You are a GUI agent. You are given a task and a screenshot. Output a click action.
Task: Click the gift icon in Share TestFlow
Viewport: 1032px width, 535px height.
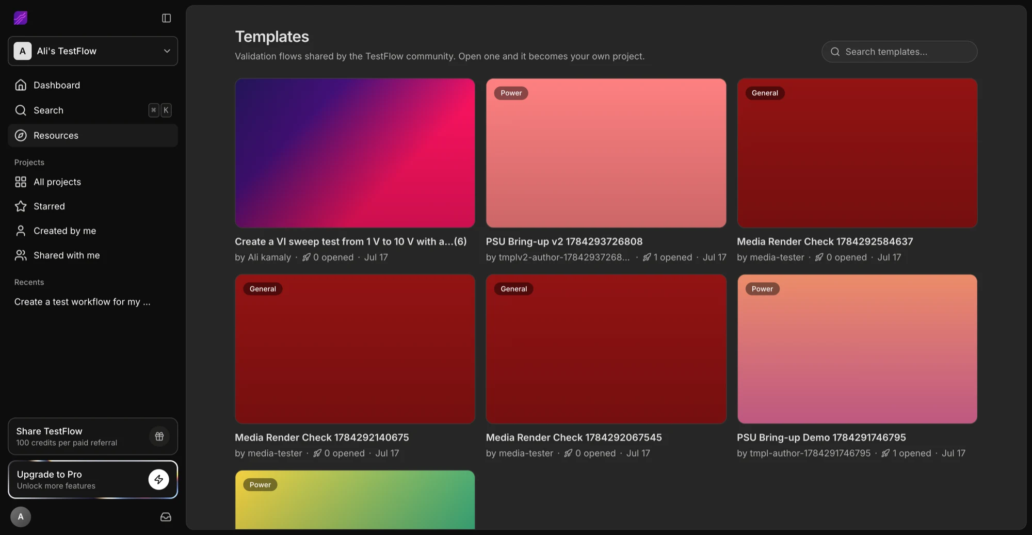pyautogui.click(x=159, y=436)
